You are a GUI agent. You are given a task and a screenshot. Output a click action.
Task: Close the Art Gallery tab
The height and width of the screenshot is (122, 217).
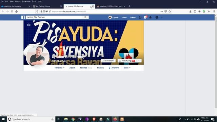click(x=61, y=6)
